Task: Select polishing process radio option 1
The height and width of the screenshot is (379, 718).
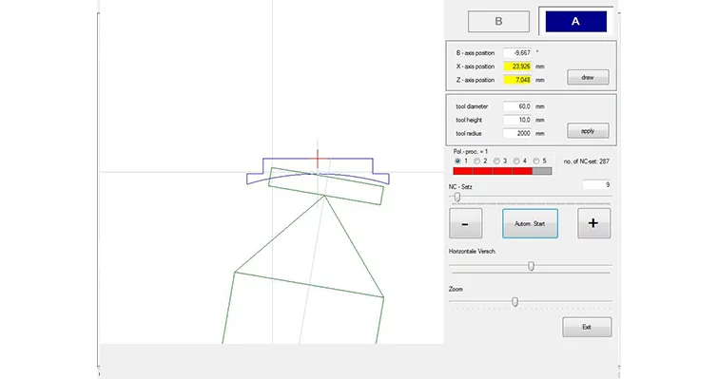Action: pos(457,161)
